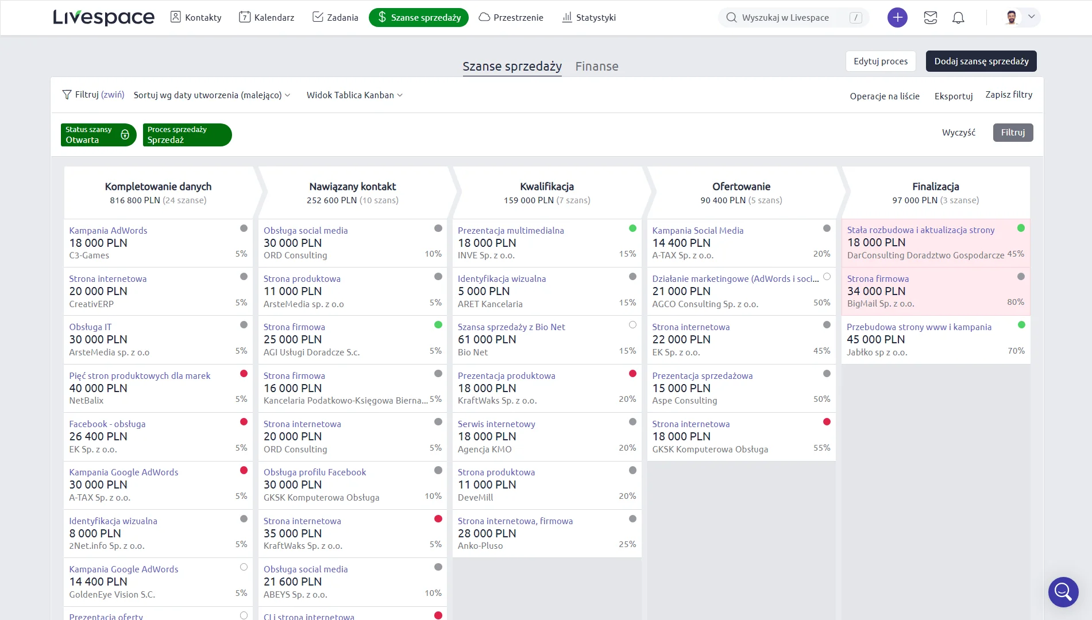Open the sort order dropdown
Screen dimensions: 1092x620
(x=211, y=95)
